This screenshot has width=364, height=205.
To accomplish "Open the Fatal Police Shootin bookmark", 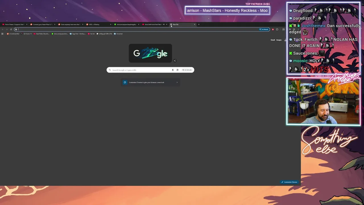I will pyautogui.click(x=42, y=34).
